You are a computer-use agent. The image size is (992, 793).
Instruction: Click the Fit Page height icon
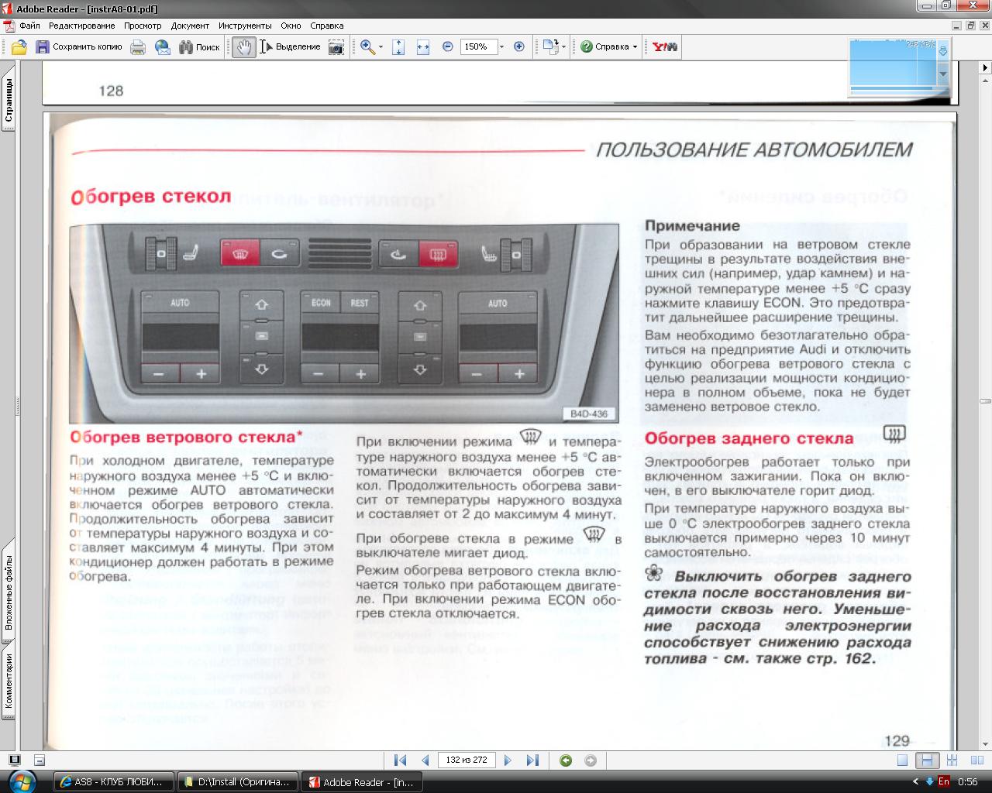coord(398,47)
